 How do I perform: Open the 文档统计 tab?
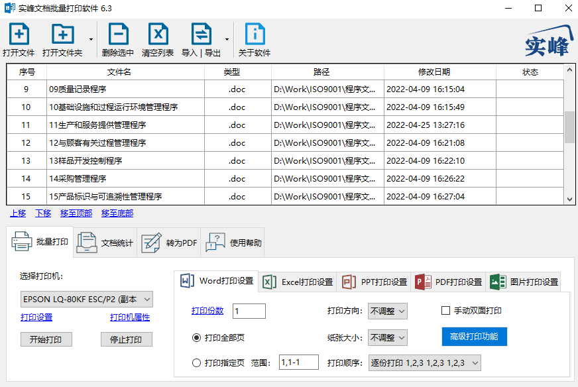(105, 243)
